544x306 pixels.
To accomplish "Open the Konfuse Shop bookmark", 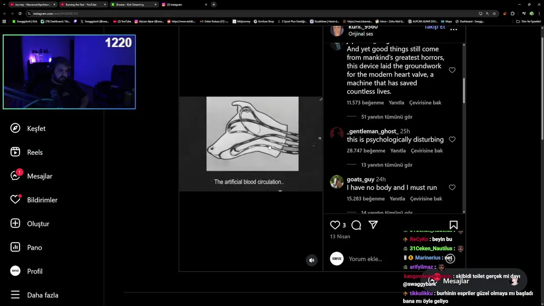I will tap(264, 21).
